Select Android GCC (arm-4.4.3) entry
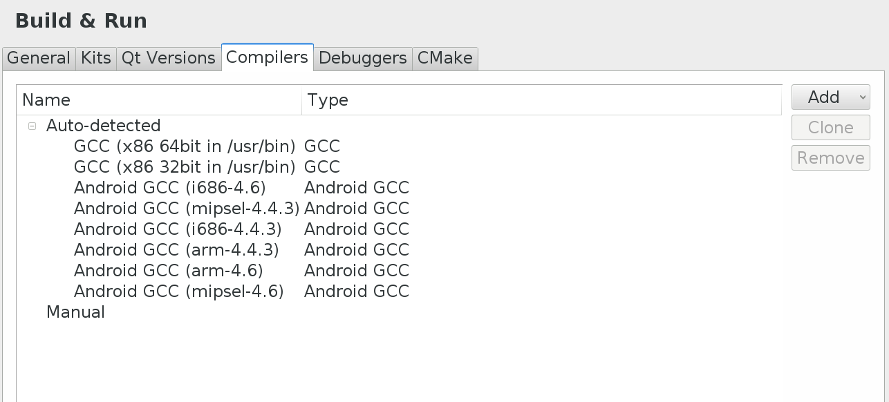889x402 pixels. point(177,250)
